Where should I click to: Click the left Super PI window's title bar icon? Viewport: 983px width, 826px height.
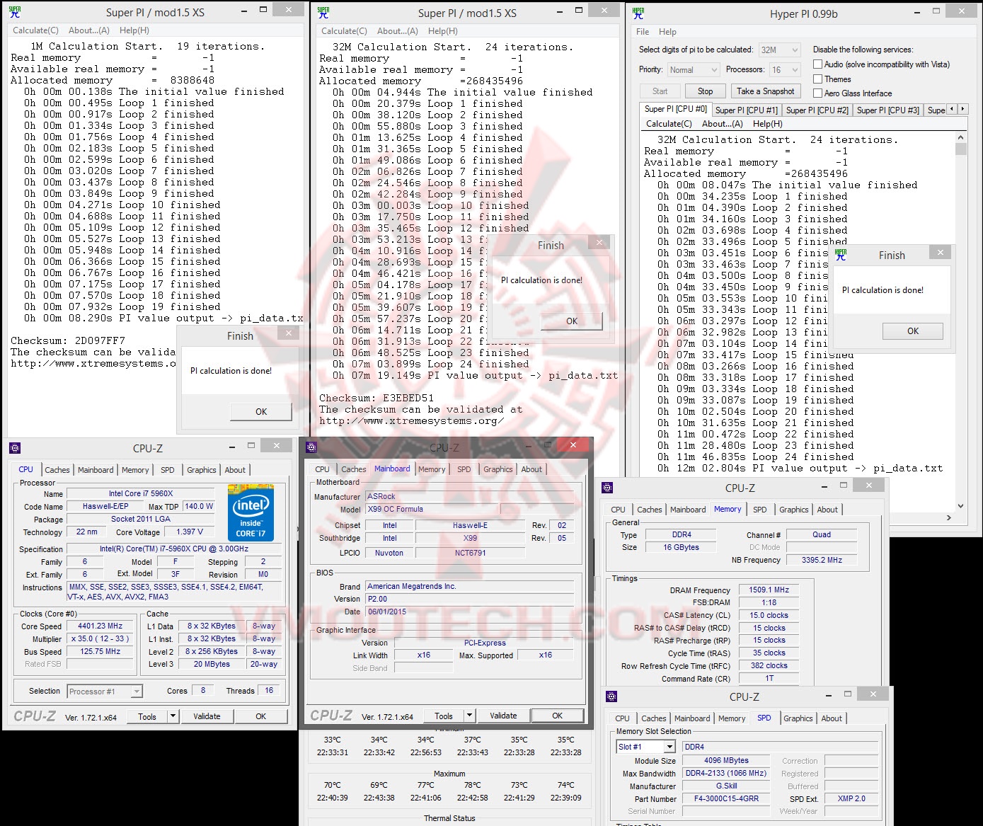[x=15, y=12]
